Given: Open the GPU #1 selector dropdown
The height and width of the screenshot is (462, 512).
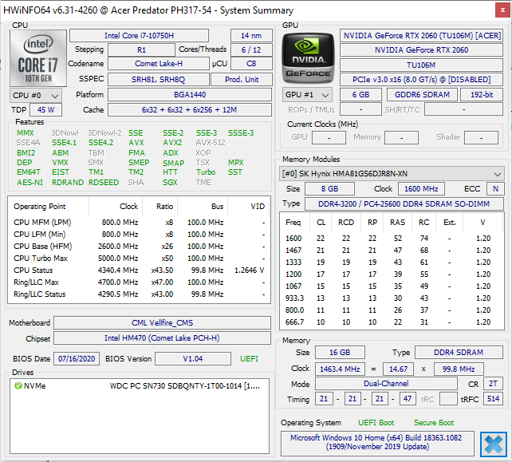Looking at the screenshot, I should tap(307, 95).
